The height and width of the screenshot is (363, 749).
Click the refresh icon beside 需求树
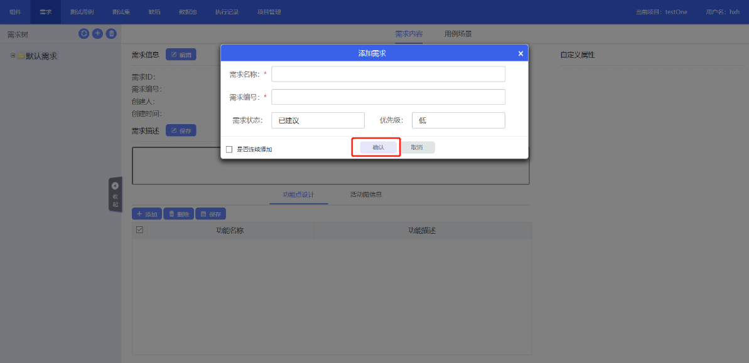[84, 34]
